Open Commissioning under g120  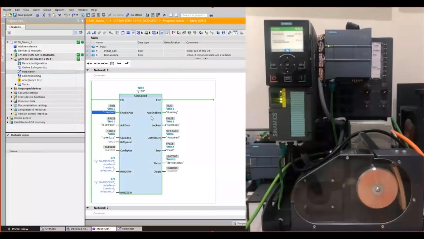click(x=31, y=76)
